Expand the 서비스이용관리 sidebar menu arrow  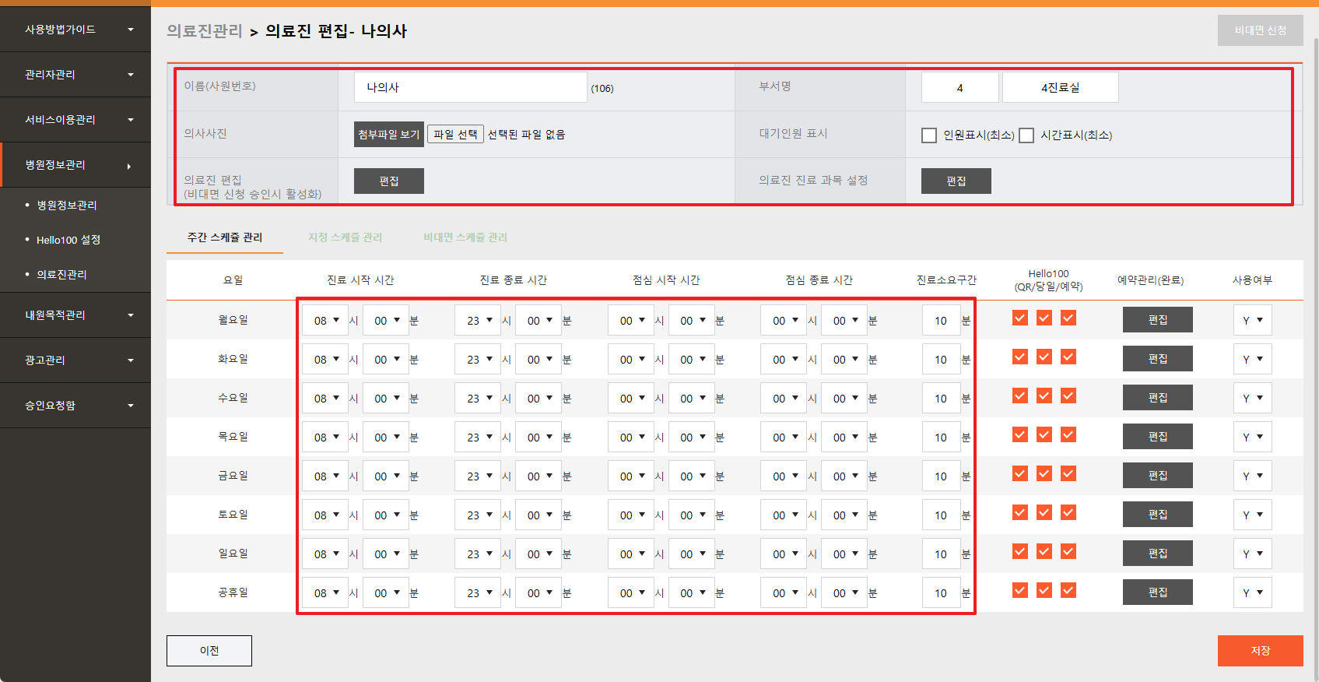point(130,120)
